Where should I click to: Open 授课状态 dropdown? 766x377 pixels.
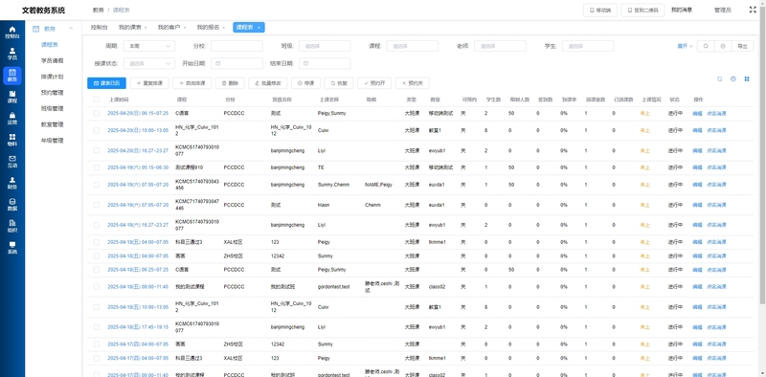pos(149,63)
